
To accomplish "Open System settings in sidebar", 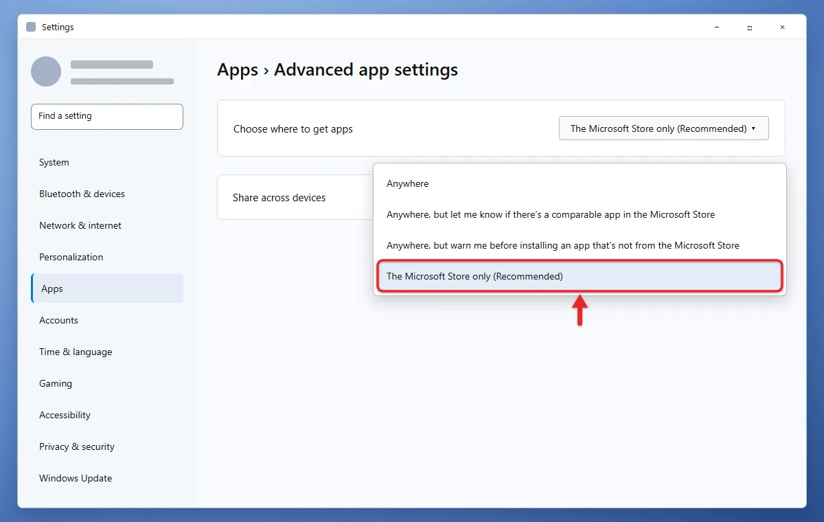I will 107,163.
